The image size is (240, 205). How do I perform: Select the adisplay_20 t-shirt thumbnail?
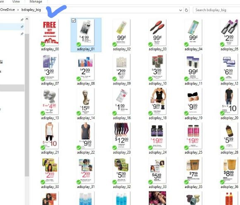(229, 101)
